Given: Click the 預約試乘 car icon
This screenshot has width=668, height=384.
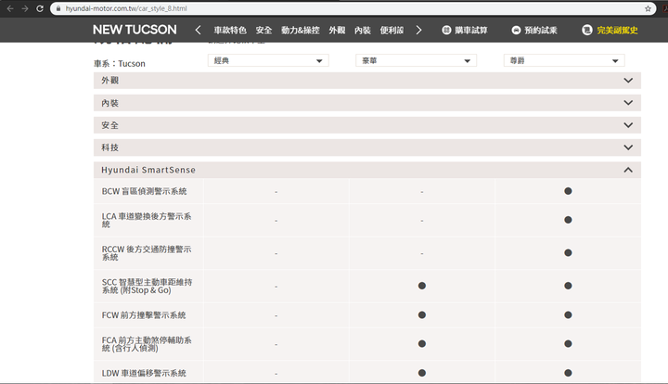Looking at the screenshot, I should [x=516, y=31].
